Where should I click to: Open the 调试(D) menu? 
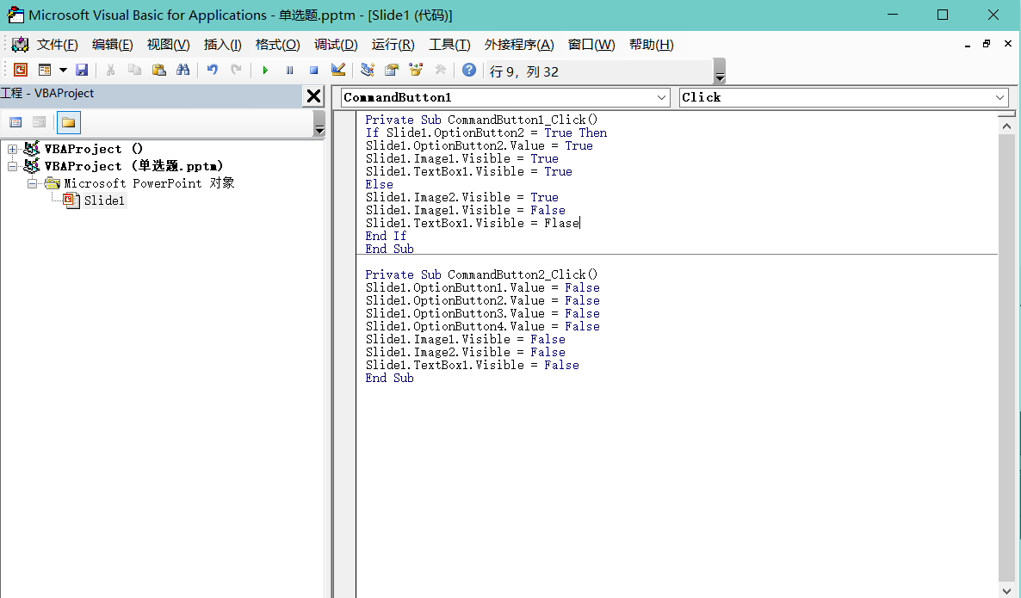click(x=336, y=44)
